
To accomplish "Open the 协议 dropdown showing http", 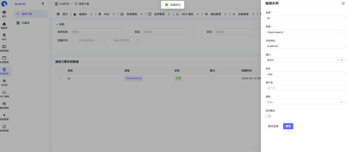I will pos(305,74).
